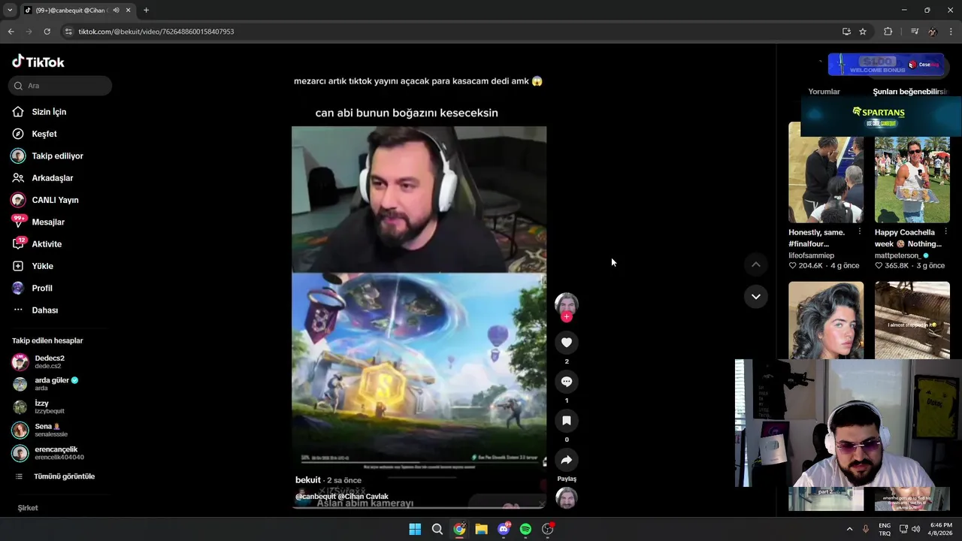The width and height of the screenshot is (962, 541).
Task: Open media control music-list icon
Action: click(914, 32)
